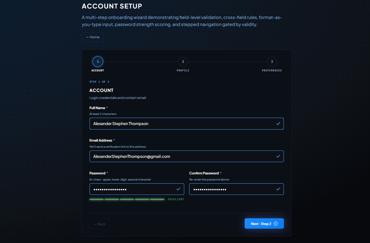This screenshot has width=370, height=243.
Task: Select the ACCOUNT stepper label
Action: pyautogui.click(x=98, y=70)
